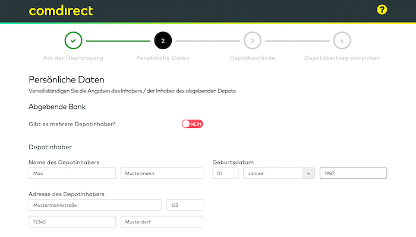Select step 2 circle in progress bar
Viewport: 416px width, 237px height.
[x=163, y=40]
